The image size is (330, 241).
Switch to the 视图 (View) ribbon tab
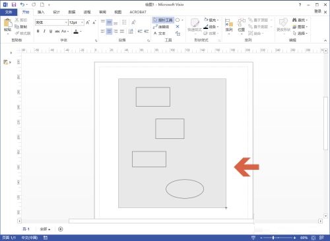click(118, 12)
